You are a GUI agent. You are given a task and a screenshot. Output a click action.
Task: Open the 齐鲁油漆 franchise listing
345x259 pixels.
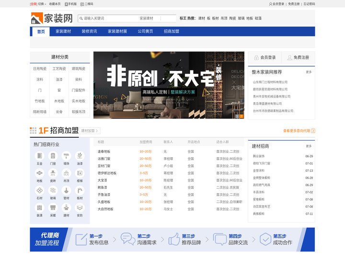coord(104,195)
